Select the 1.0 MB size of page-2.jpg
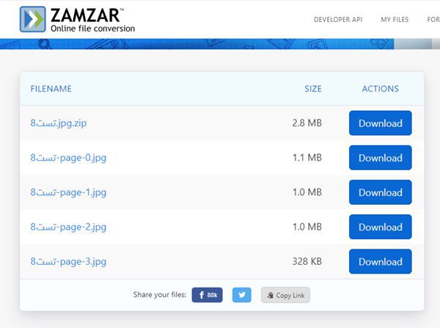This screenshot has height=328, width=440. click(307, 227)
